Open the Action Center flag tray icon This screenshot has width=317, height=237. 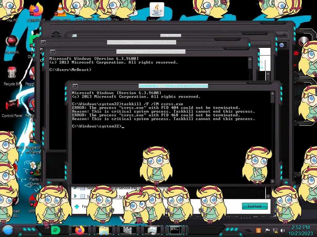[267, 230]
